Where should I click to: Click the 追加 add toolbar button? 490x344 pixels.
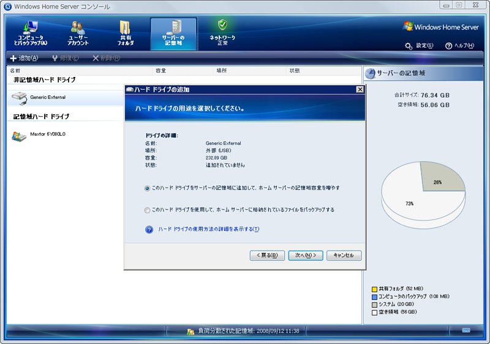(x=24, y=58)
